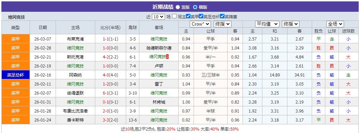Click the date 26-01-24

click(43, 120)
